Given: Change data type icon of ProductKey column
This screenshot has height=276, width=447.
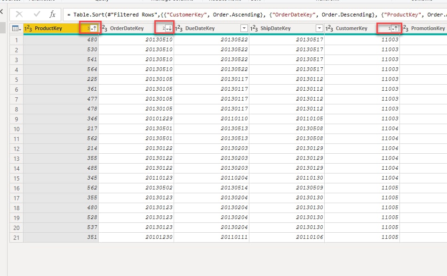Looking at the screenshot, I should (x=28, y=28).
